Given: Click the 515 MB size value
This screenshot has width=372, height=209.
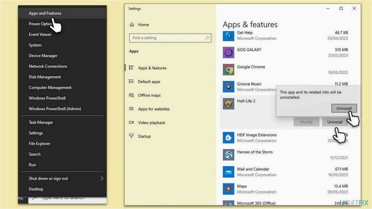Looking at the screenshot, I should click(x=342, y=49).
